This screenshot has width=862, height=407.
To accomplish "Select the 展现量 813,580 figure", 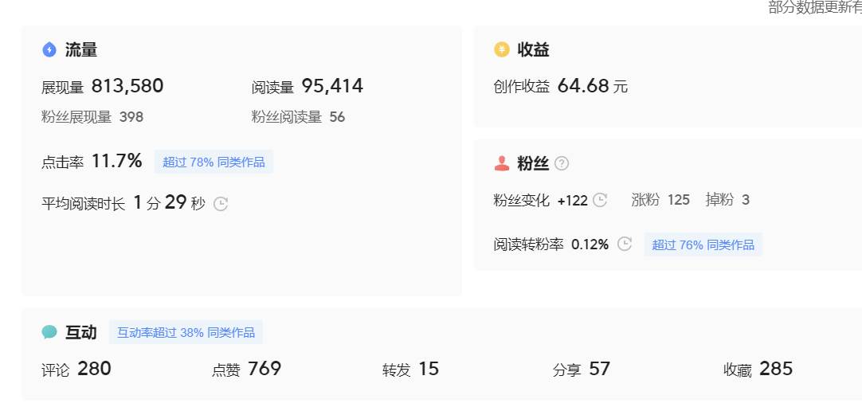I will pos(127,86).
